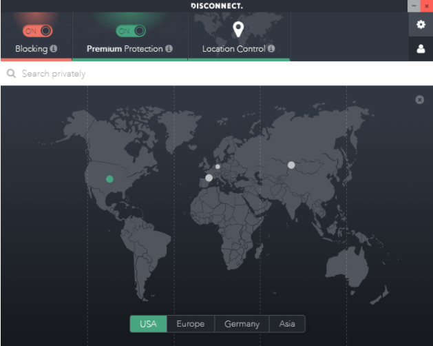Choose the Germany location button
Image resolution: width=433 pixels, height=346 pixels.
click(242, 323)
